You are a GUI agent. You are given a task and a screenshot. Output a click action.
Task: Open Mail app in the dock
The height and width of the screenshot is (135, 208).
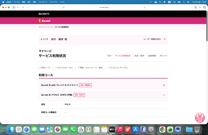click(x=42, y=130)
